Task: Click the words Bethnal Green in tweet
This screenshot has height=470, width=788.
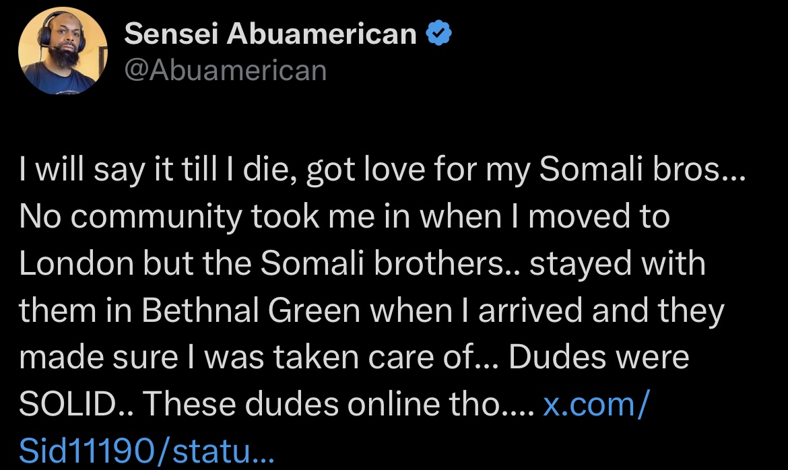Action: [251, 310]
